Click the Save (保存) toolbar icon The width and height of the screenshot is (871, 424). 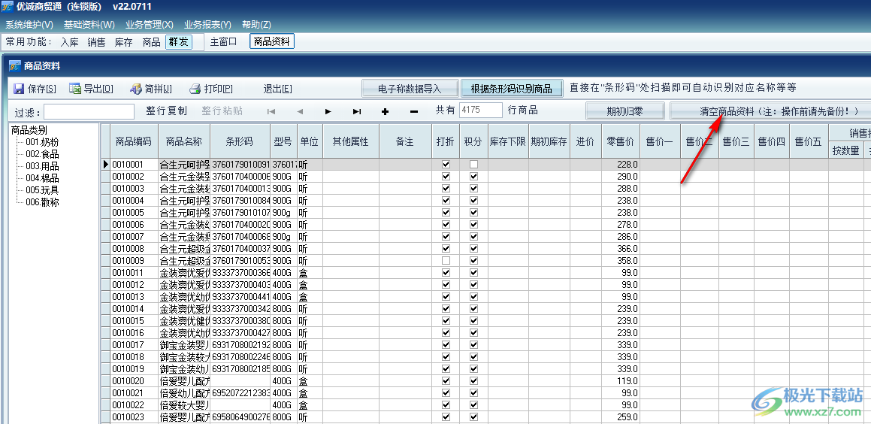[x=19, y=89]
